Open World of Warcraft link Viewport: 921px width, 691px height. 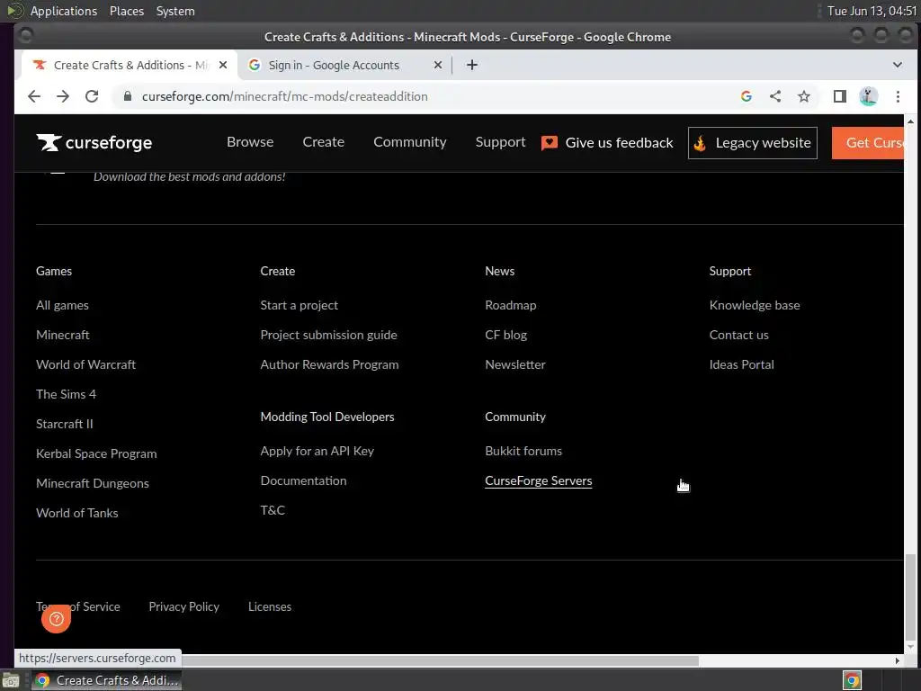tap(85, 365)
